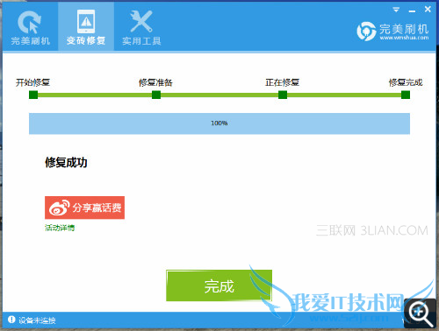Minimize the window
439x331 pixels.
point(412,11)
